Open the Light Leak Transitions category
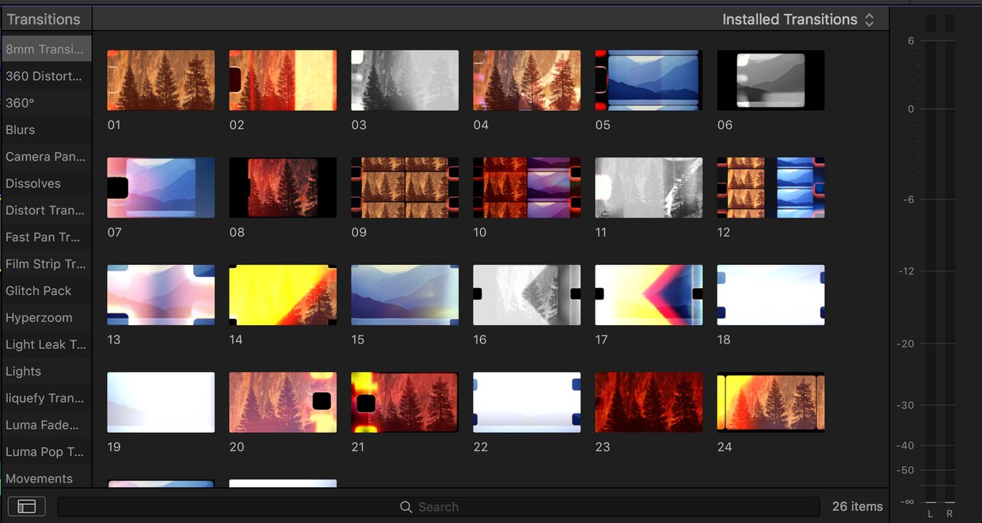This screenshot has height=523, width=982. click(x=44, y=344)
